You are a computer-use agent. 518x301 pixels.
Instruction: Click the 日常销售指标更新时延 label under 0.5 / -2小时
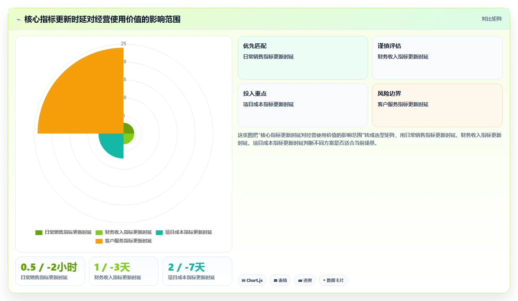(x=44, y=278)
